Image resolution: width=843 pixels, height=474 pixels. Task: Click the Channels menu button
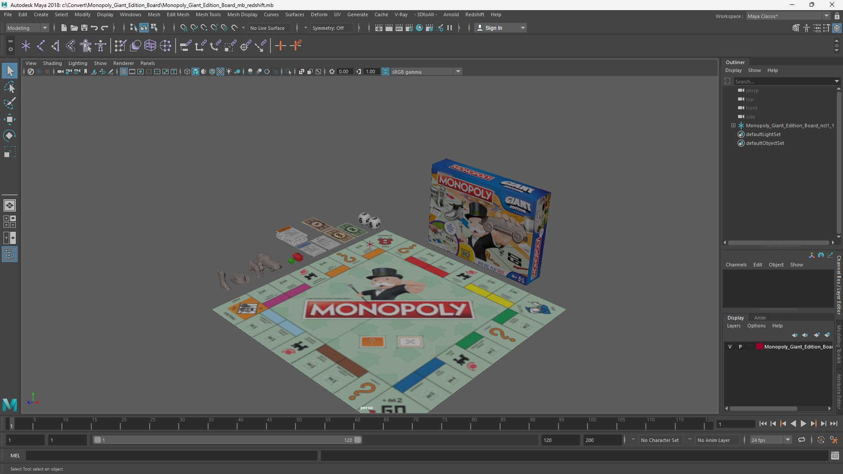click(x=736, y=265)
